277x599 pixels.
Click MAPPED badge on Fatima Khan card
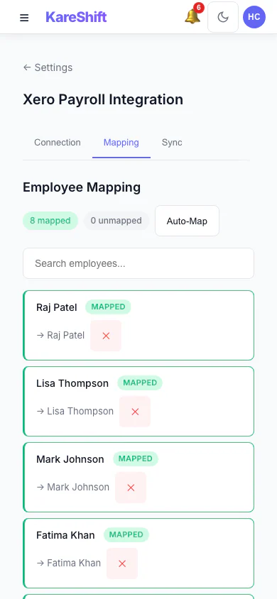pos(126,534)
